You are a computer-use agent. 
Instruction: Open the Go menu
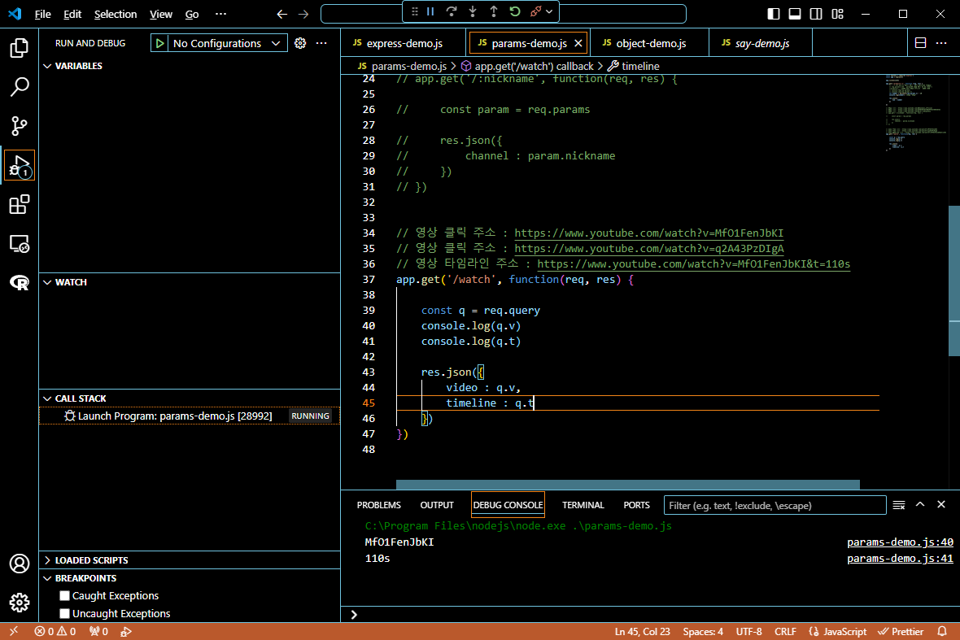(192, 14)
